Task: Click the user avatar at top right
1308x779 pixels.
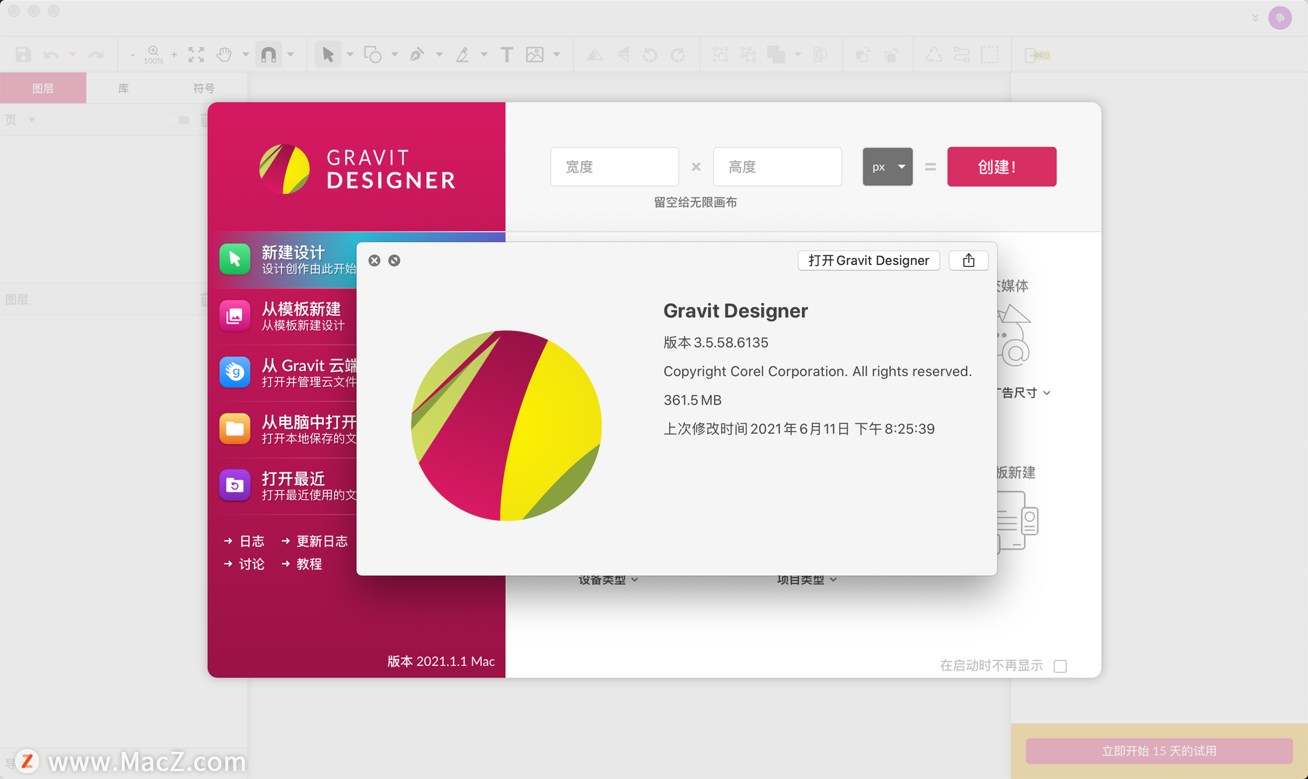Action: point(1280,18)
